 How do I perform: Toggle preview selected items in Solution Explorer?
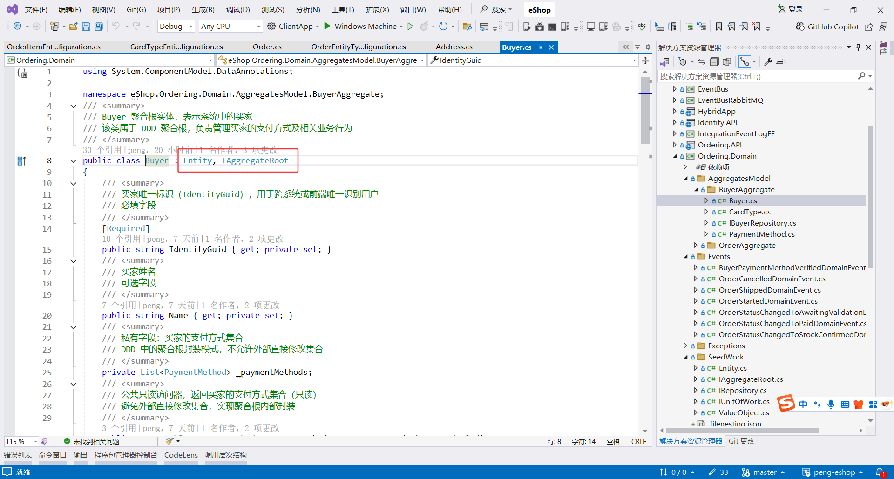(x=781, y=61)
